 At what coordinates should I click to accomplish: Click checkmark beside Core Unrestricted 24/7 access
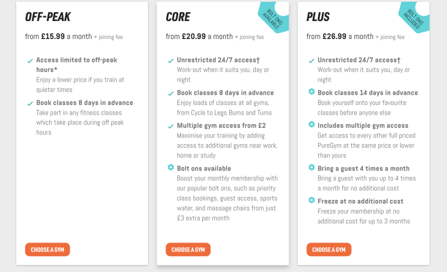click(171, 61)
